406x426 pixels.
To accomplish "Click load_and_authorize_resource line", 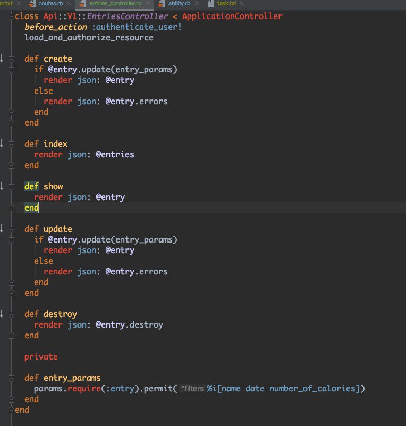I will (x=89, y=37).
